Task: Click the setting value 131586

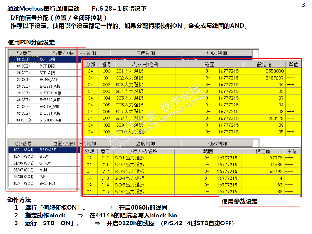Action: [275, 165]
